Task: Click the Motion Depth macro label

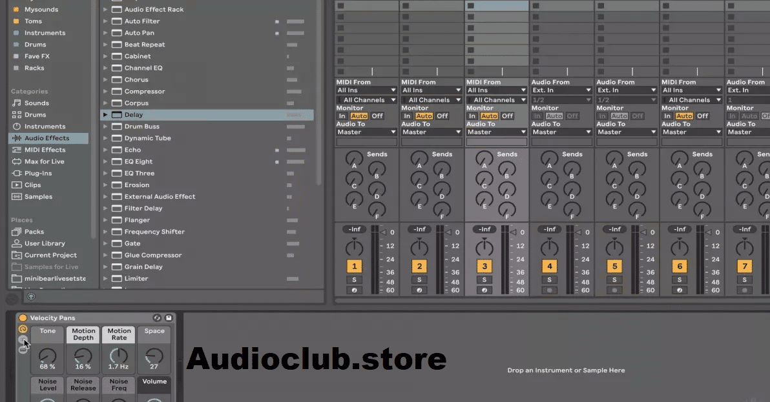Action: pos(83,334)
